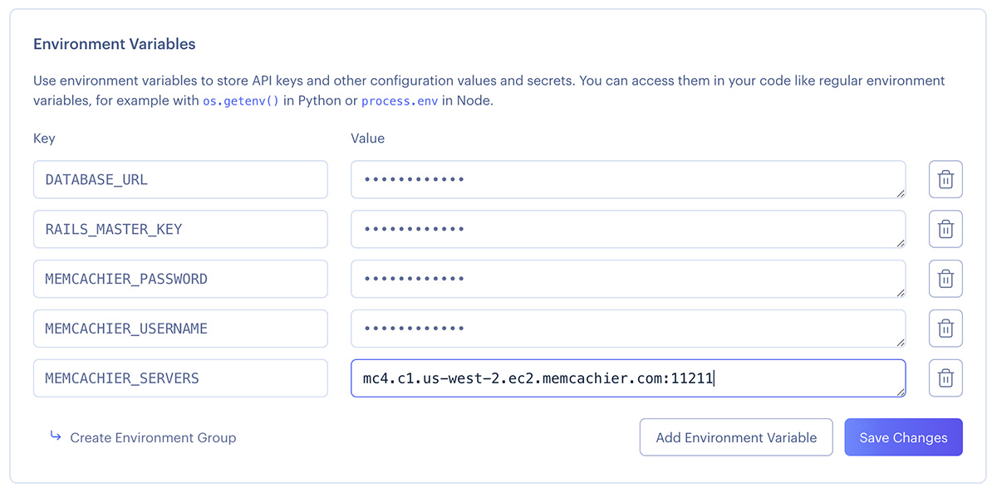The height and width of the screenshot is (492, 997).
Task: Remove MEMCACHIER_PASSWORD using its trash icon
Action: point(945,279)
